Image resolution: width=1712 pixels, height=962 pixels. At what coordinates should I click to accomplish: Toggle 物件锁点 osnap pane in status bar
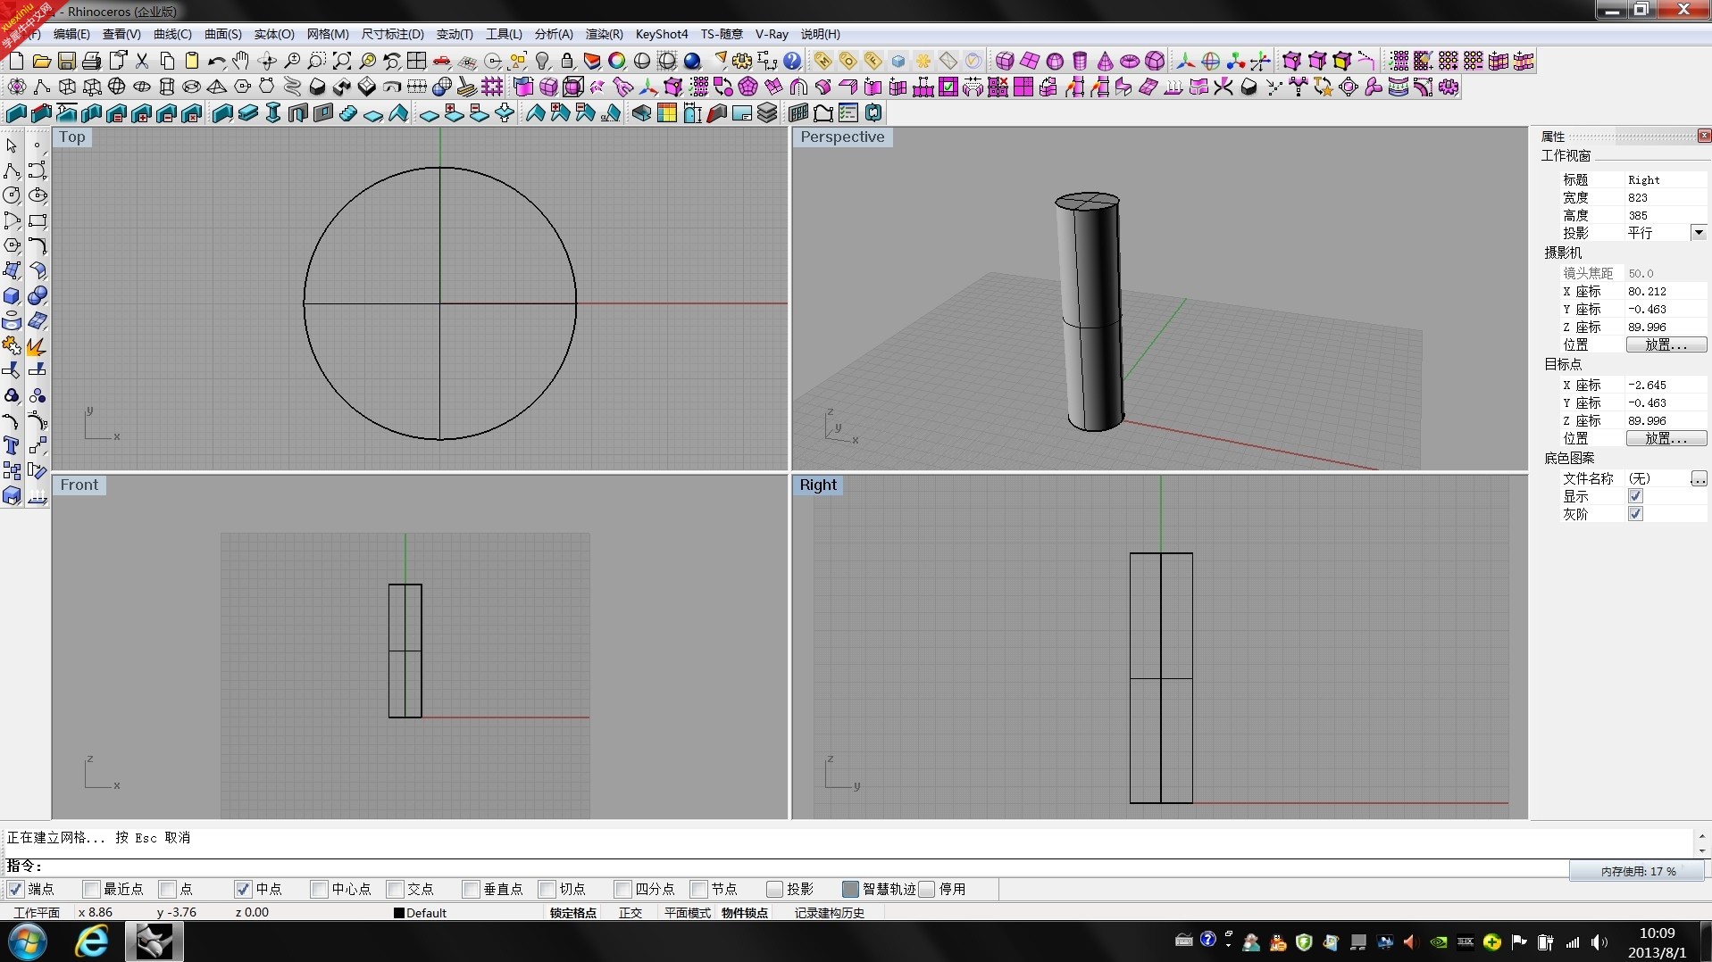tap(745, 913)
